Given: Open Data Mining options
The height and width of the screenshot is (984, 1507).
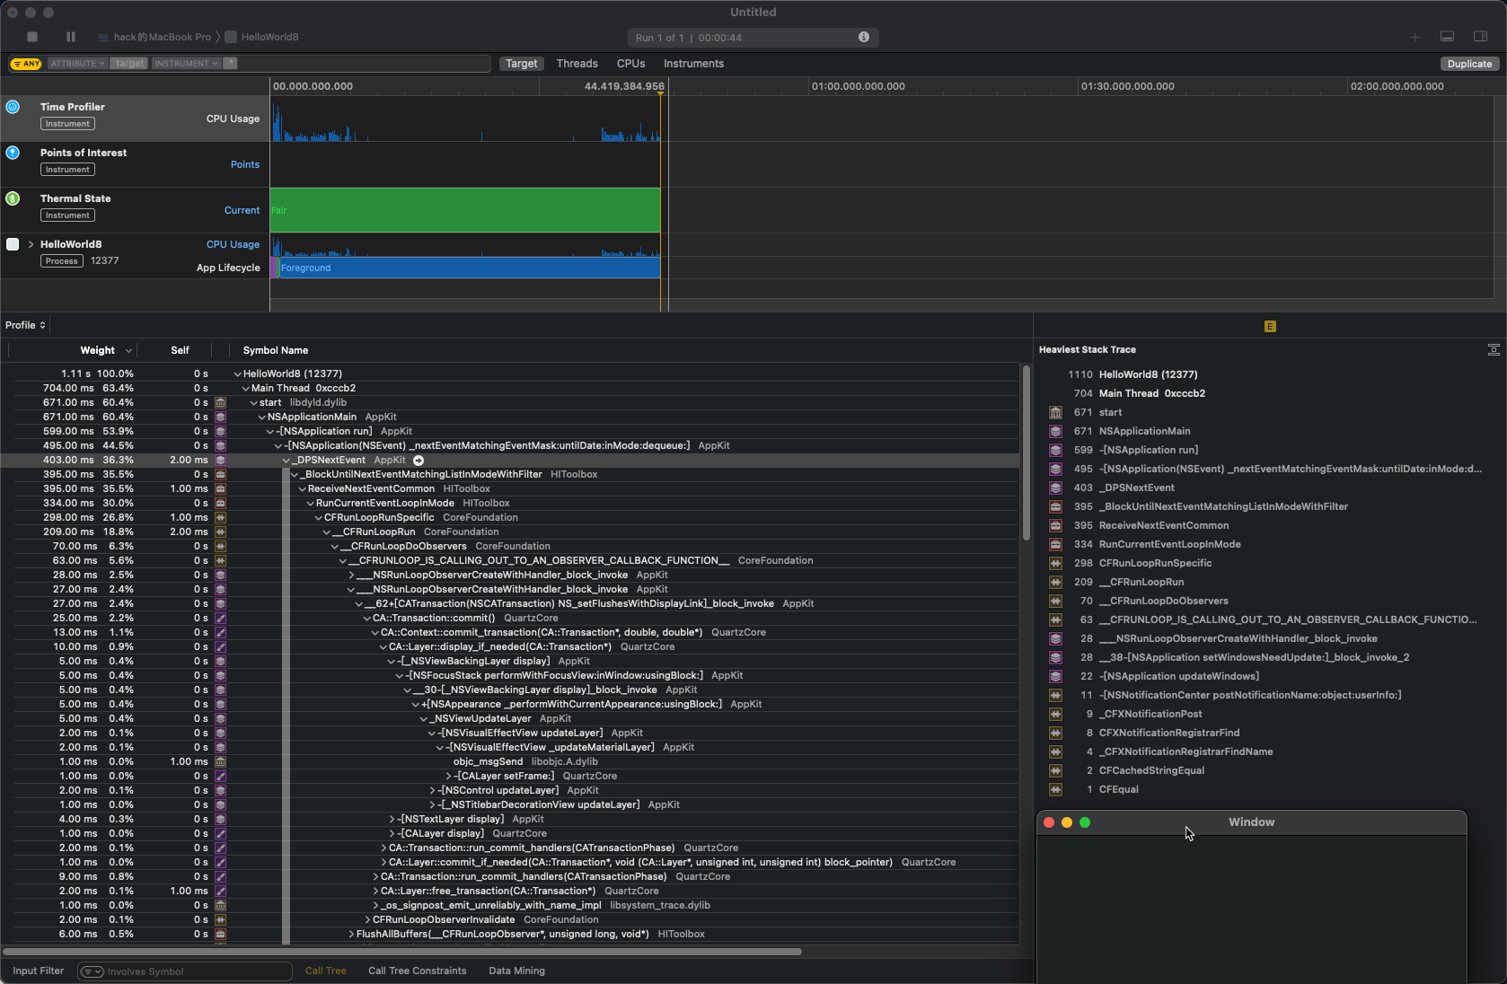Looking at the screenshot, I should click(x=516, y=971).
